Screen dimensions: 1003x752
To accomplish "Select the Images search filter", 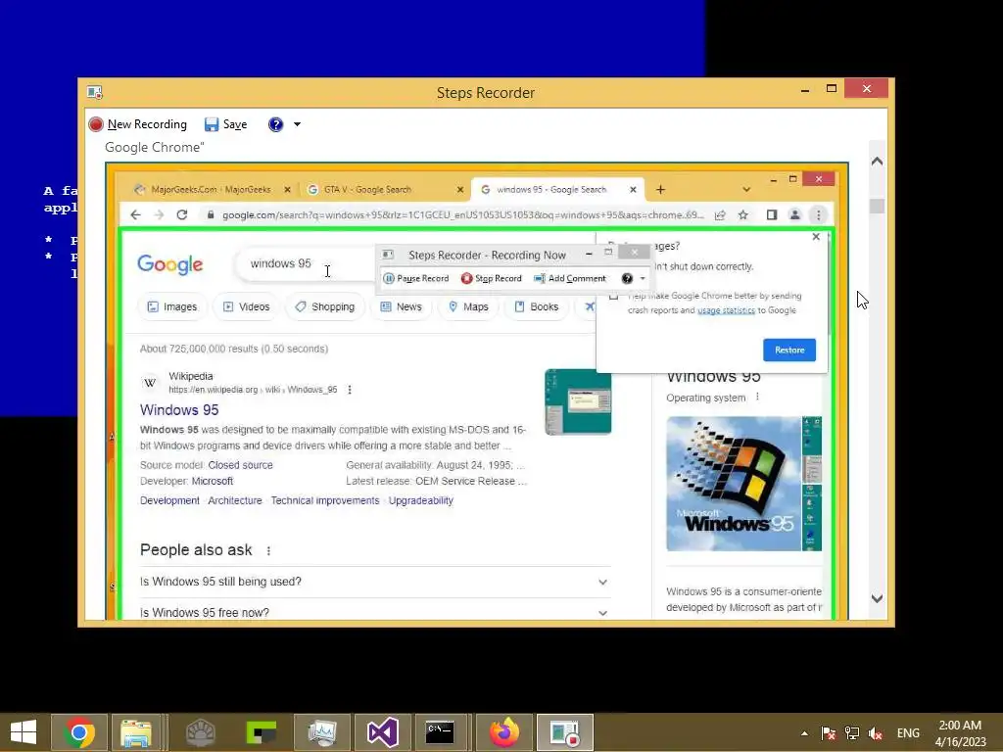I will (172, 306).
